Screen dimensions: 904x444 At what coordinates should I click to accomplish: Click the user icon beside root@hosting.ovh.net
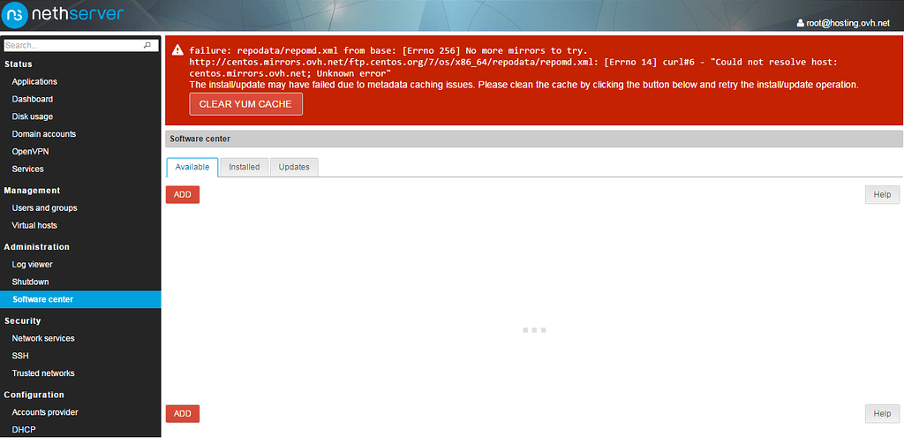click(x=800, y=23)
